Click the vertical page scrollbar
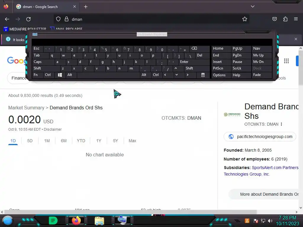Image resolution: width=303 pixels, height=227 pixels. tap(301, 68)
